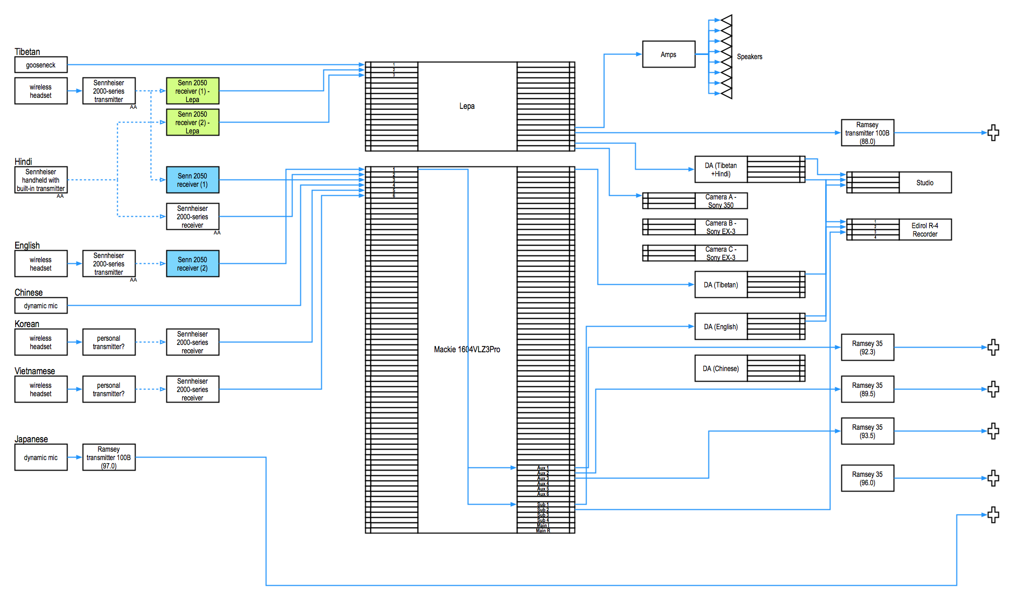Click the antenna cross icon after Ramsey 35 (89.5)
Screen dimensions: 1013x603
click(993, 389)
